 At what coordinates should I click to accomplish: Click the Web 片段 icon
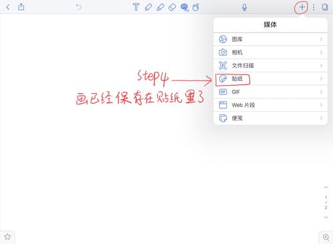(x=223, y=105)
